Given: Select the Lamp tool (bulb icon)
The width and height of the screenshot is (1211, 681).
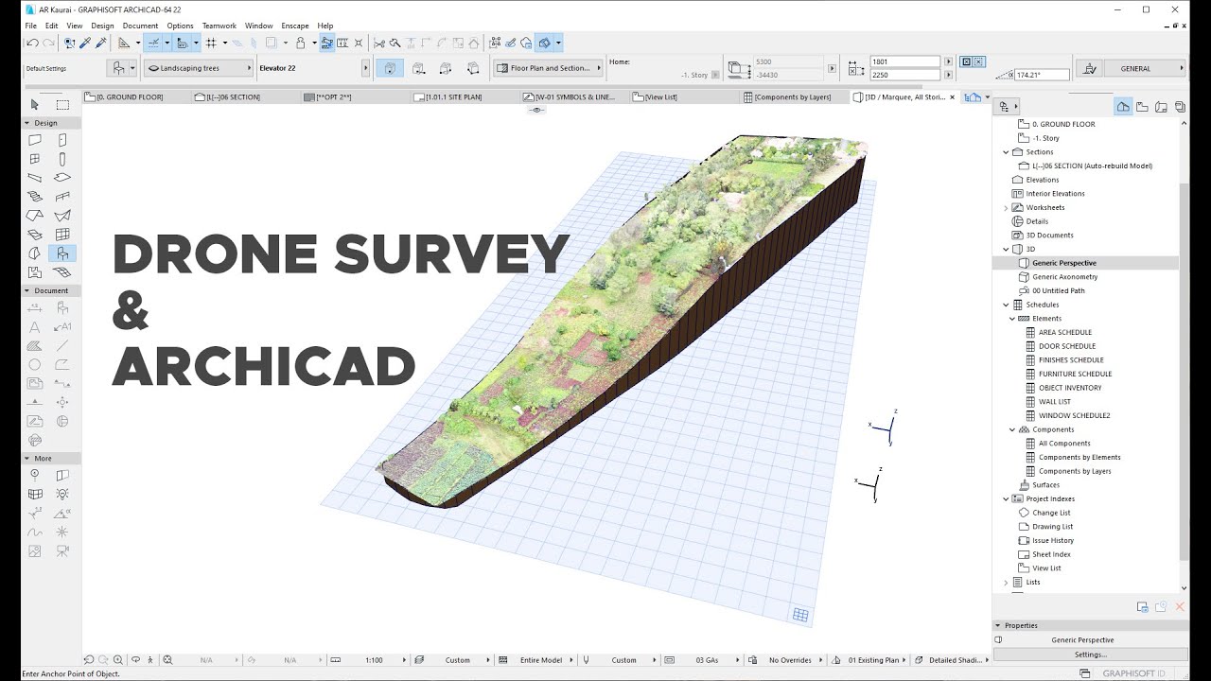Looking at the screenshot, I should (x=62, y=494).
